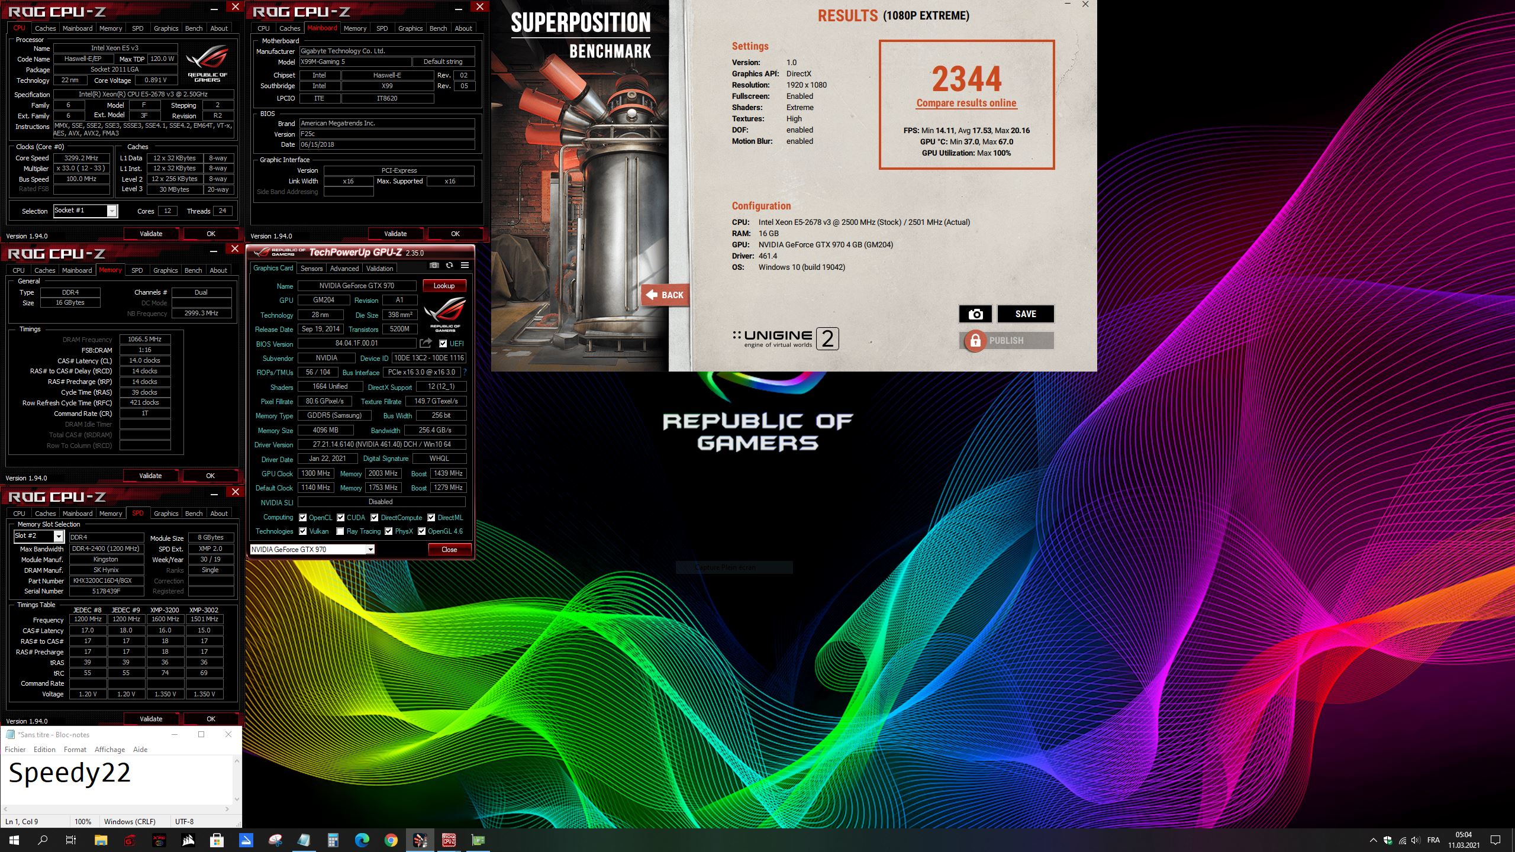The image size is (1515, 852).
Task: Expand hidden tray icons chevron
Action: tap(1373, 840)
